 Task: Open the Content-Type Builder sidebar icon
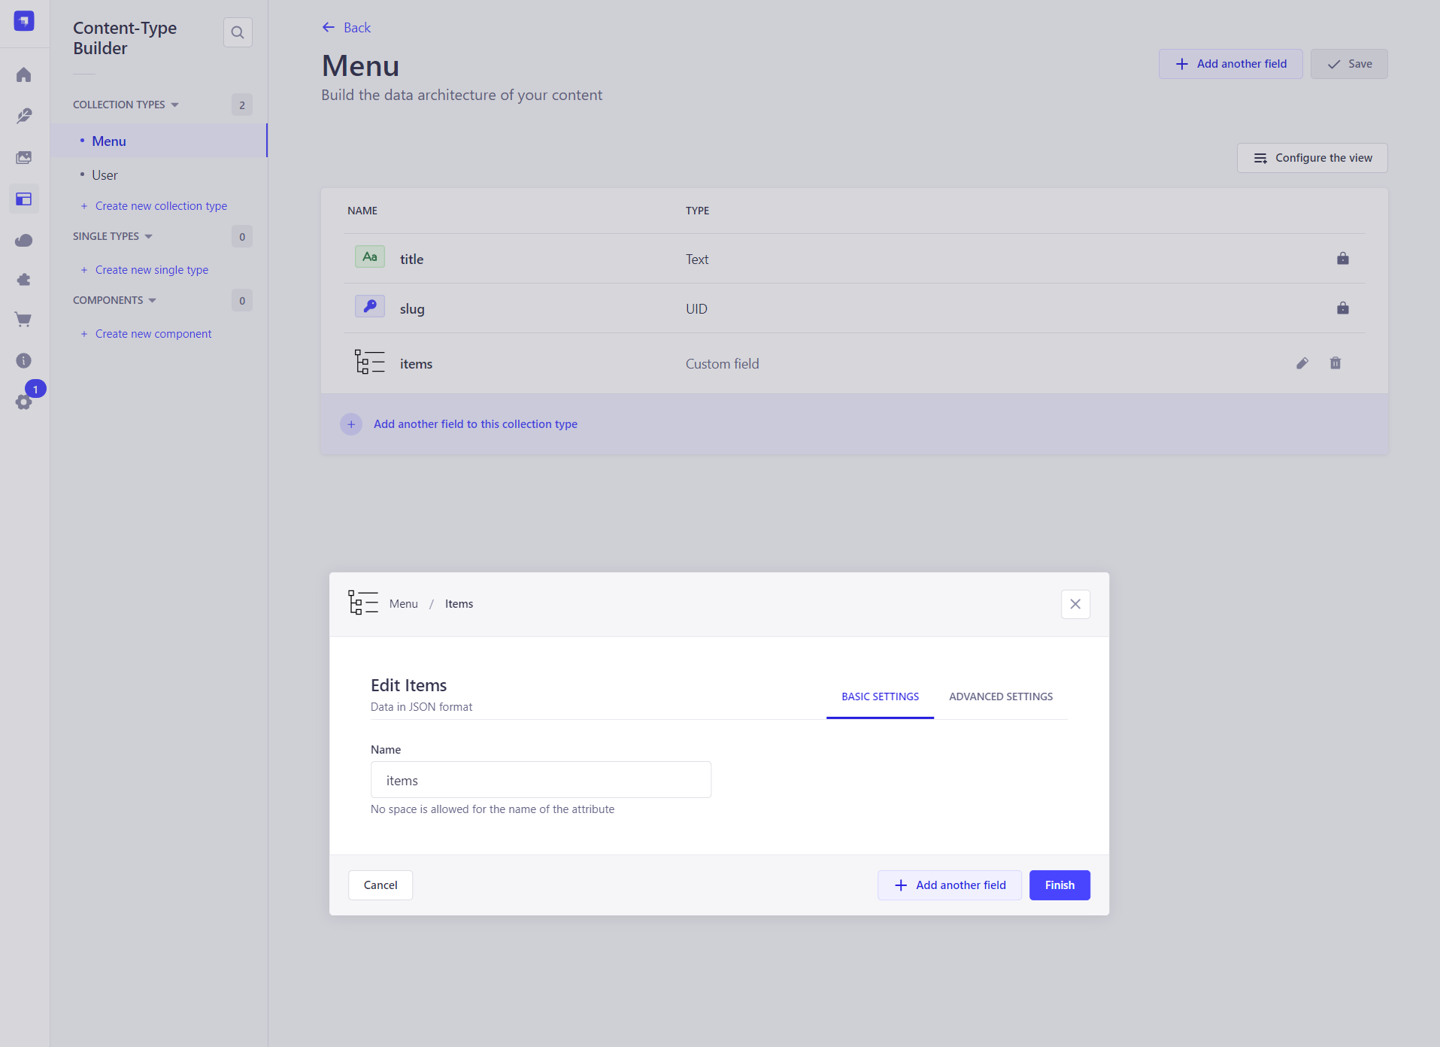click(x=24, y=199)
